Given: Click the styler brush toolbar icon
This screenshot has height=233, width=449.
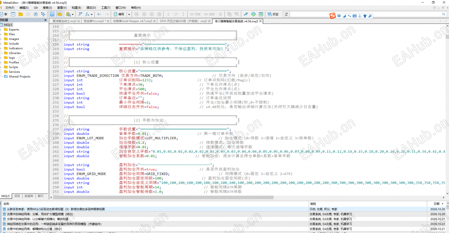Looking at the screenshot, I should tap(245, 14).
